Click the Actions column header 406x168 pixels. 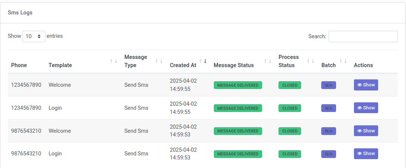pos(363,65)
